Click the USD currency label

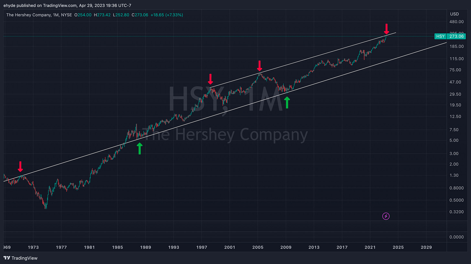coord(454,14)
